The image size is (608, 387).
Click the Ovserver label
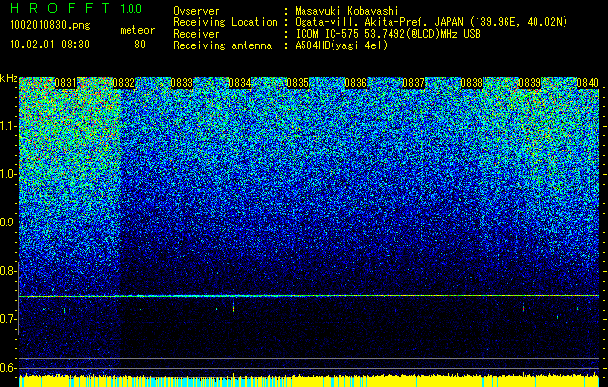pyautogui.click(x=196, y=11)
